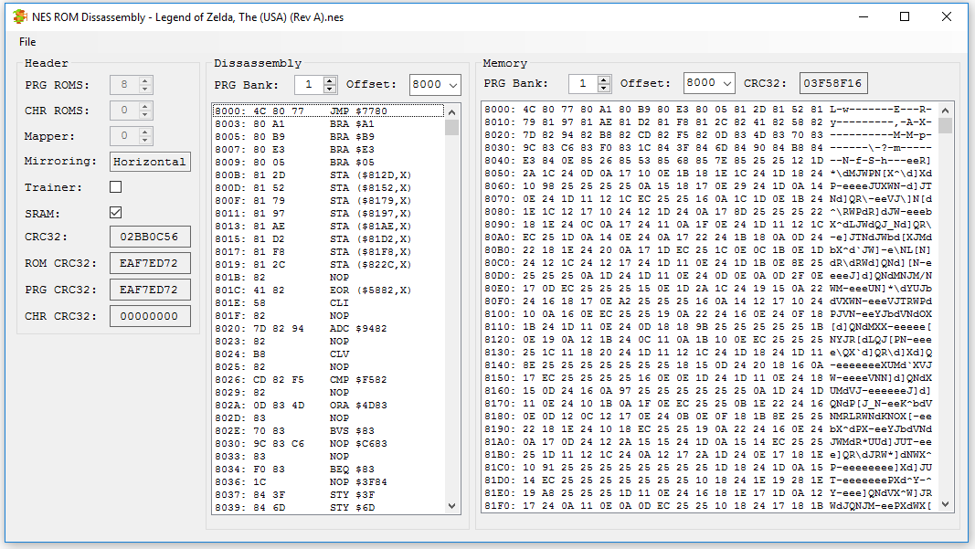Click the Mapper number field
This screenshot has height=549, width=975.
tap(124, 135)
